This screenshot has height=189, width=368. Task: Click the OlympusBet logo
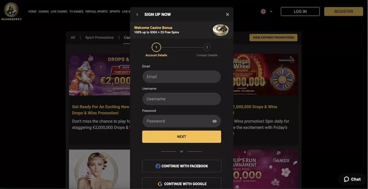pos(12,11)
